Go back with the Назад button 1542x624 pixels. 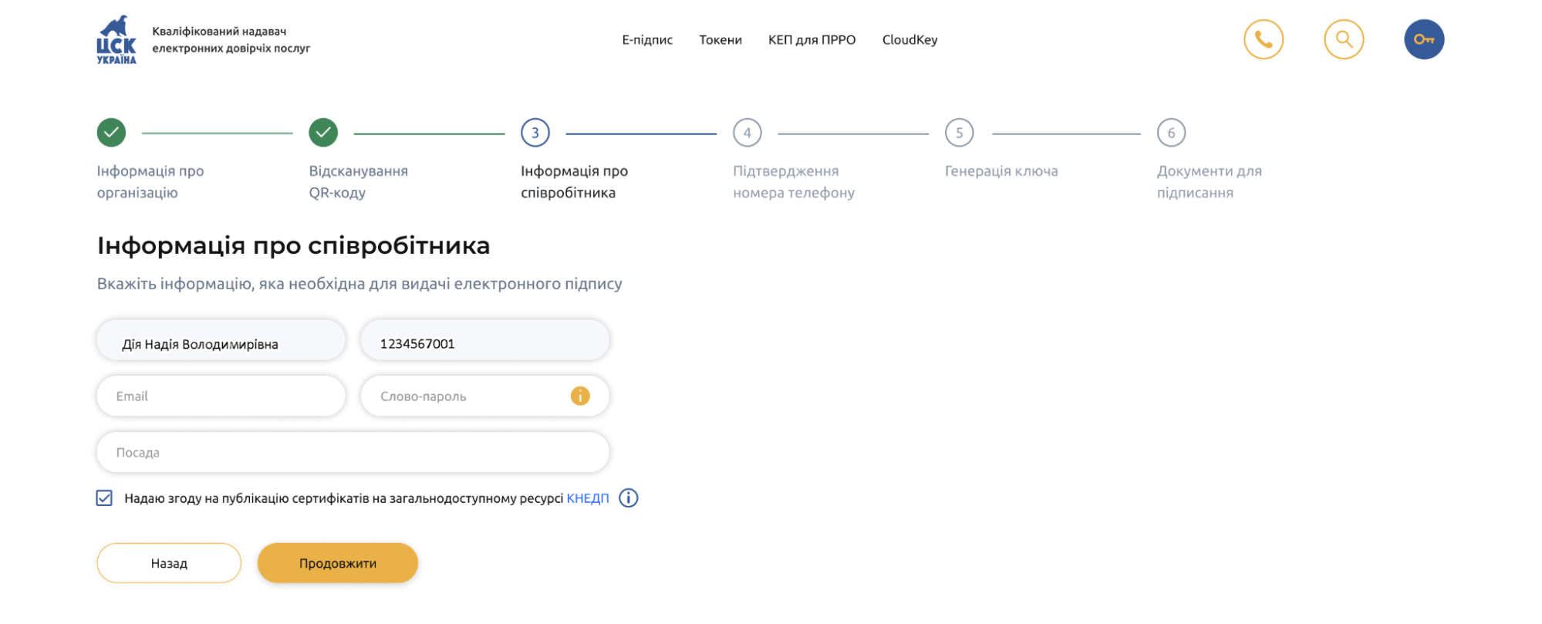coord(169,563)
